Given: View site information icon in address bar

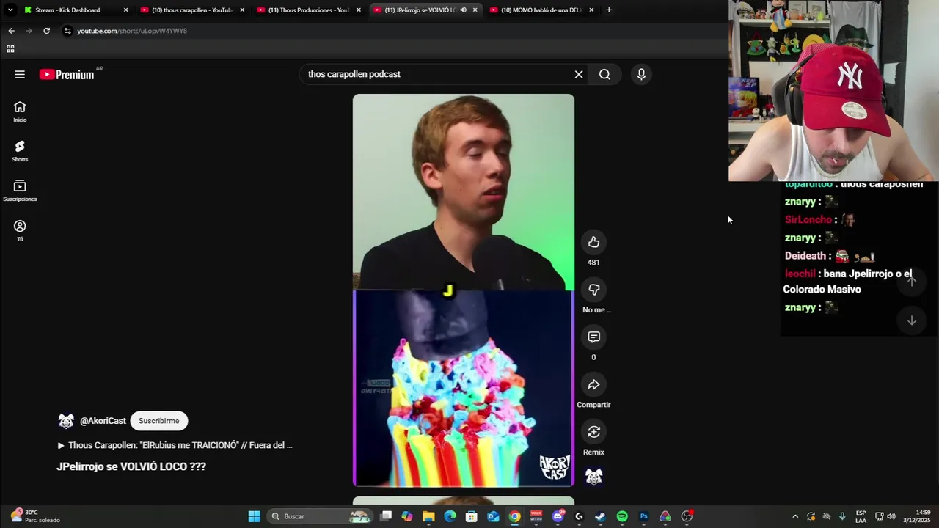Looking at the screenshot, I should pos(67,31).
